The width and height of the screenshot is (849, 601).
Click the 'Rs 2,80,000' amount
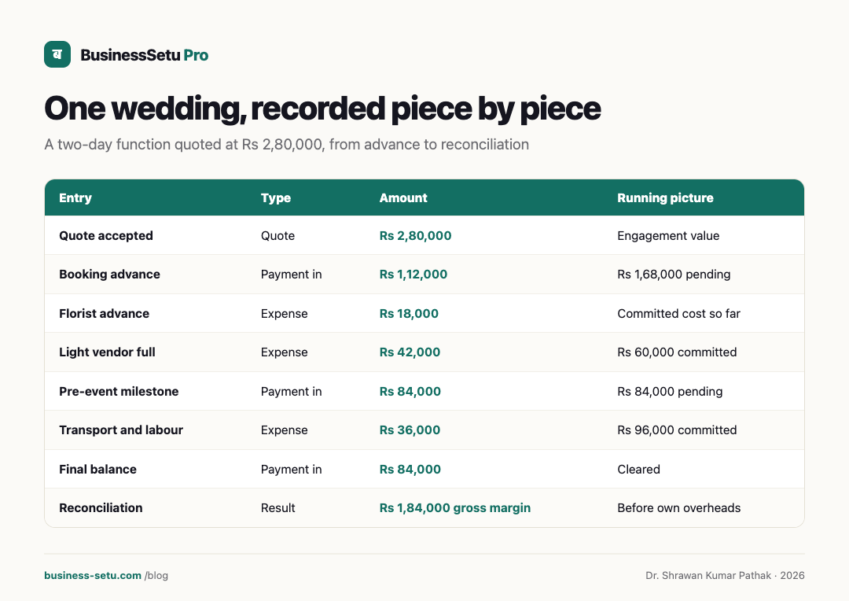pyautogui.click(x=415, y=236)
